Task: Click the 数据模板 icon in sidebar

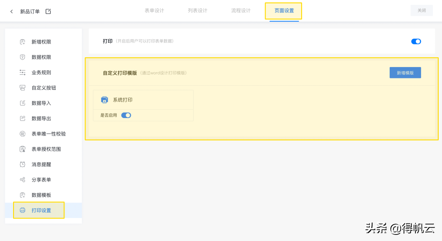Action: (x=23, y=195)
